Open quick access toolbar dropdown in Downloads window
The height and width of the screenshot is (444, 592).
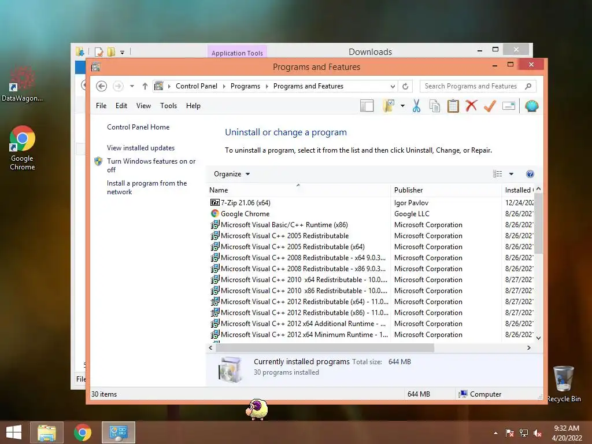[122, 52]
